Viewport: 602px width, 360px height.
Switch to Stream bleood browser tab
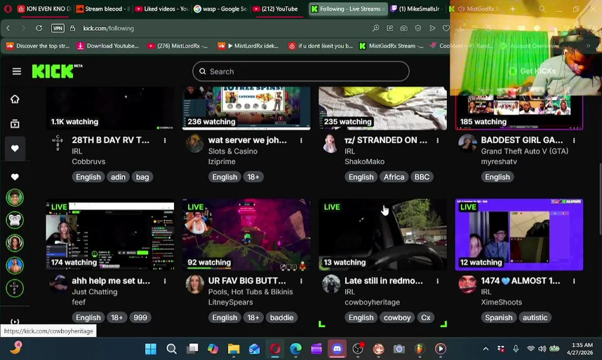pyautogui.click(x=102, y=9)
